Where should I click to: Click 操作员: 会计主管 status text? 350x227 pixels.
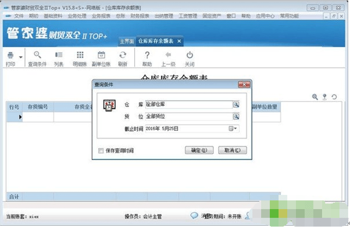143,216
